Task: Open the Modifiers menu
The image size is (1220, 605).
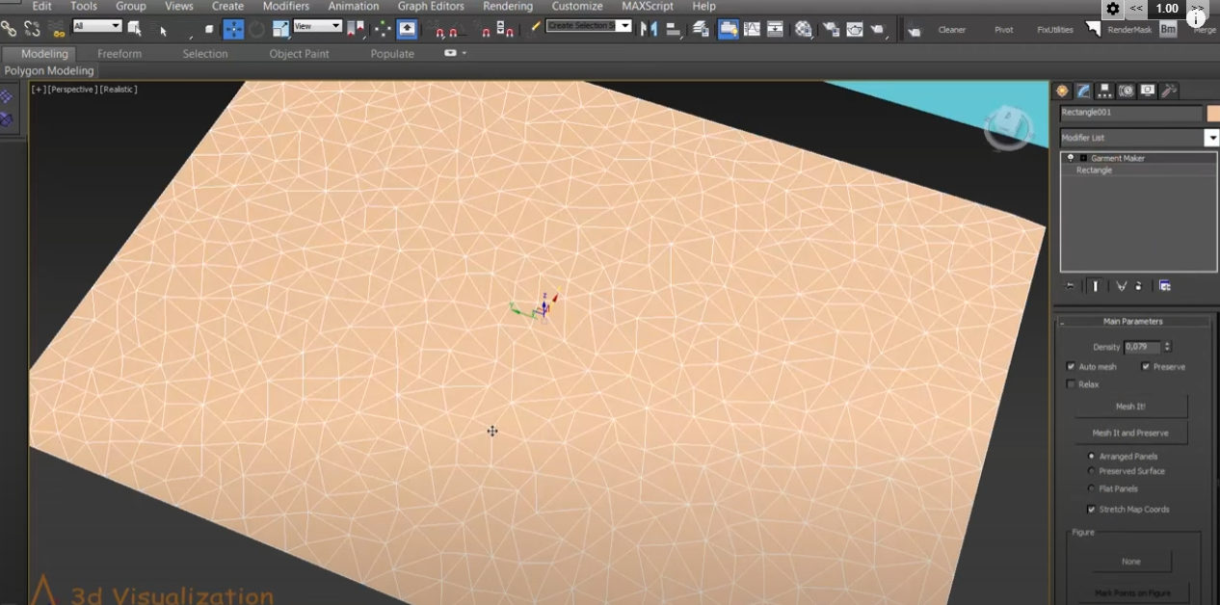Action: 286,7
